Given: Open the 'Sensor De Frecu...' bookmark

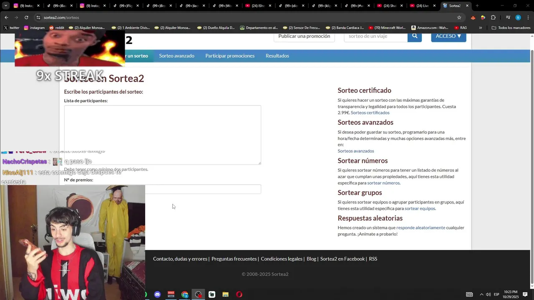Looking at the screenshot, I should tap(302, 28).
